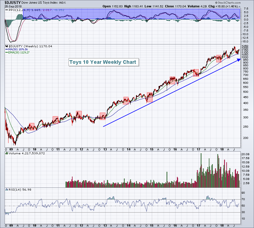Click the '13' year label on the price axis
Viewport: 254px width, 228px height.
105,149
